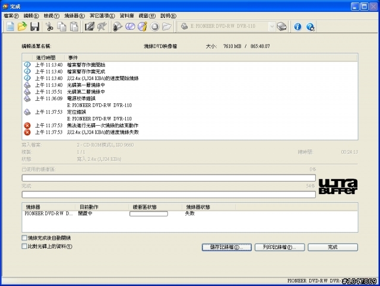The height and width of the screenshot is (286, 380).
Task: Click the blue Info icon in the toolbar
Action: [x=297, y=26]
